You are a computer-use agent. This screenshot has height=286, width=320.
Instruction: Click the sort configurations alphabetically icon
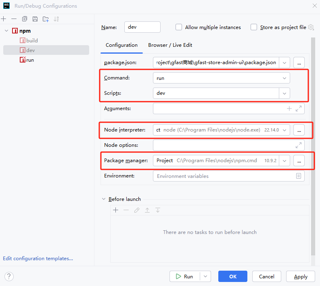(x=56, y=19)
